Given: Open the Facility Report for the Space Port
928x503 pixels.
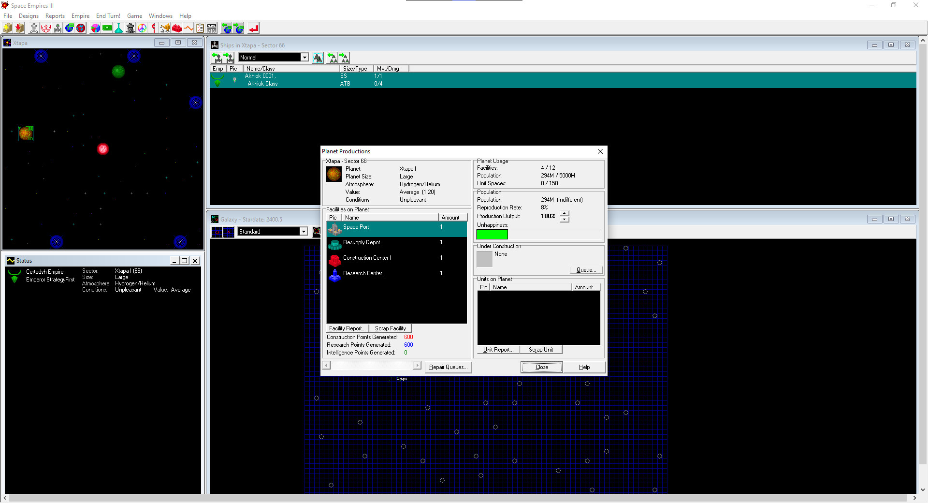Looking at the screenshot, I should pyautogui.click(x=347, y=328).
